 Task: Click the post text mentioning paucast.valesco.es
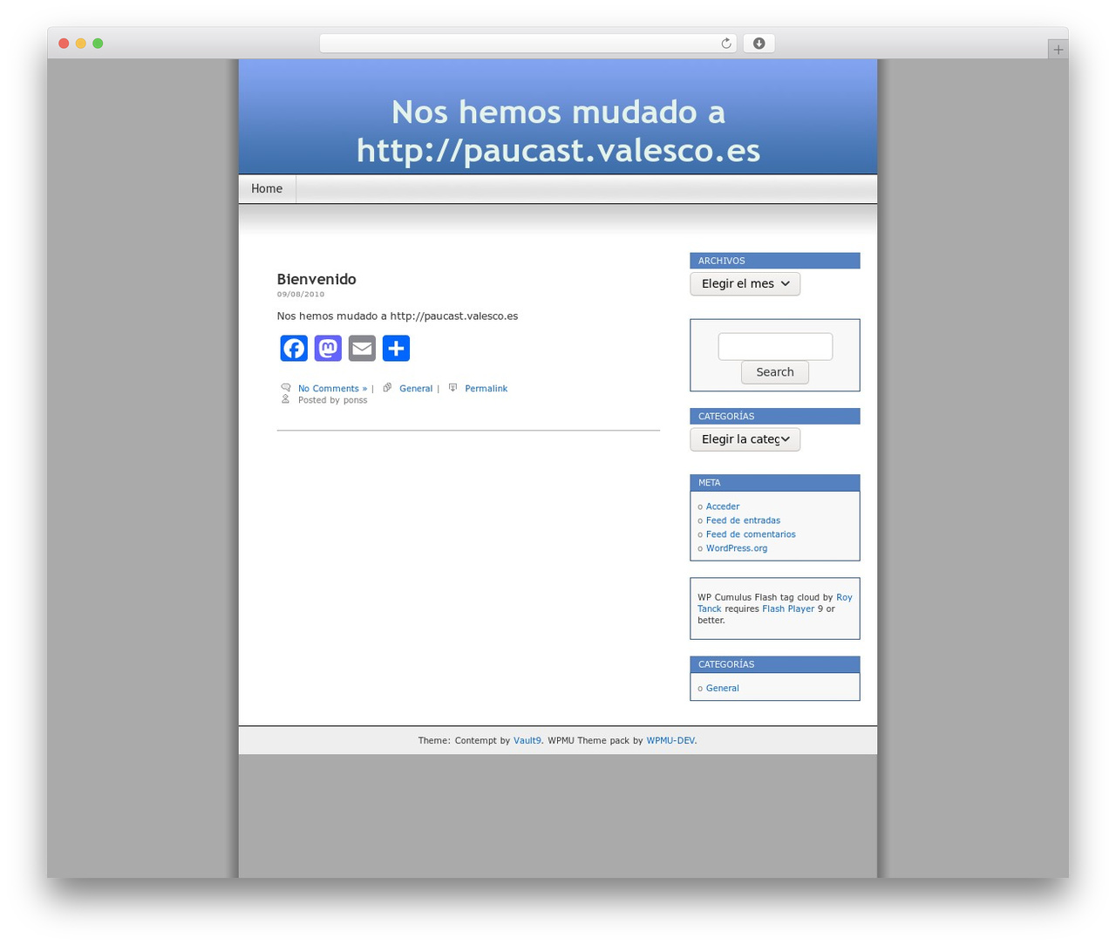point(398,316)
